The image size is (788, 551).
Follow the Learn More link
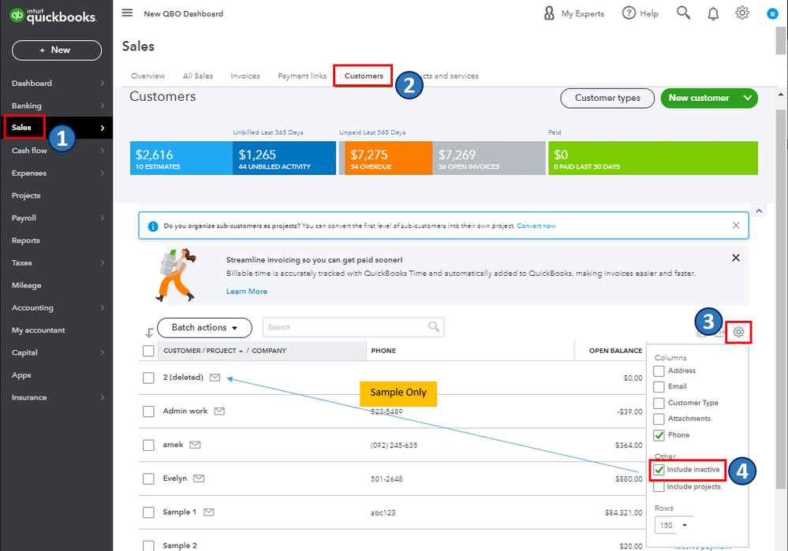click(x=246, y=292)
